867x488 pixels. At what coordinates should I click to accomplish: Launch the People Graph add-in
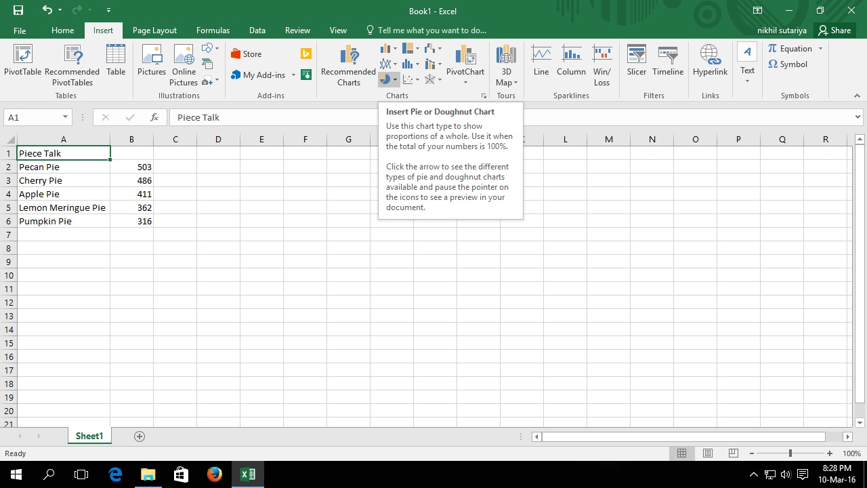tap(306, 75)
